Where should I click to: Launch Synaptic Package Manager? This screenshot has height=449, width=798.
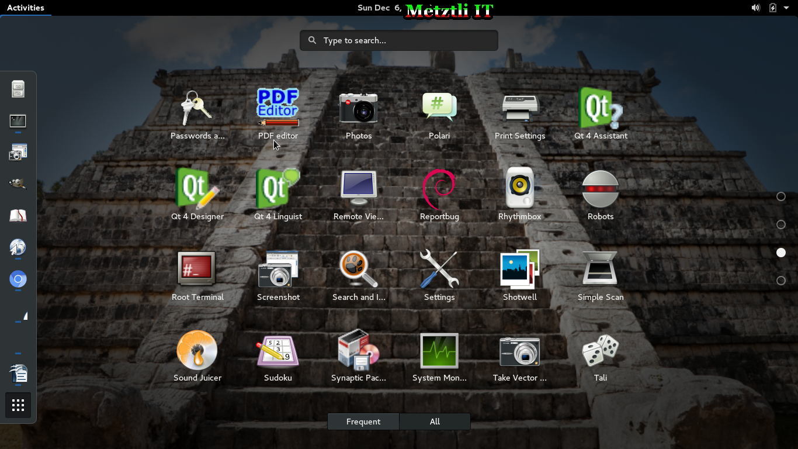(x=359, y=351)
